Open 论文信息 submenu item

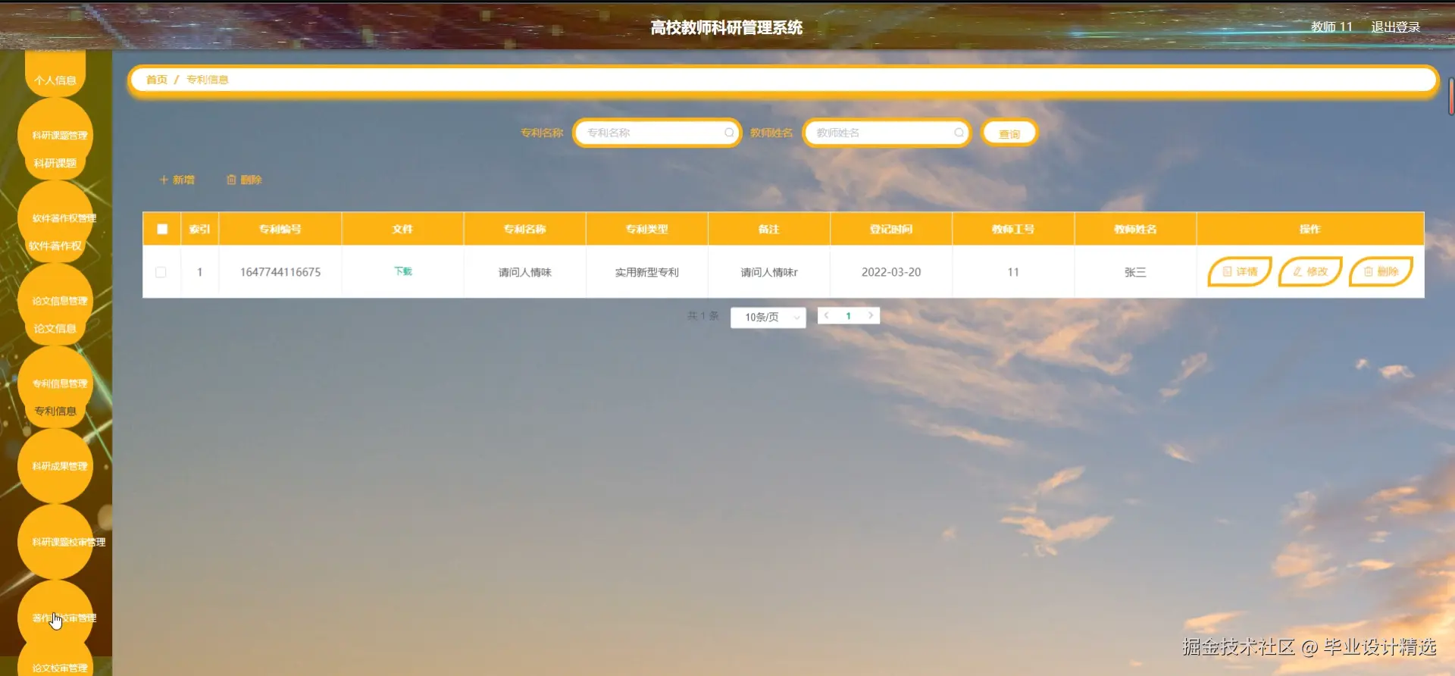tap(55, 328)
